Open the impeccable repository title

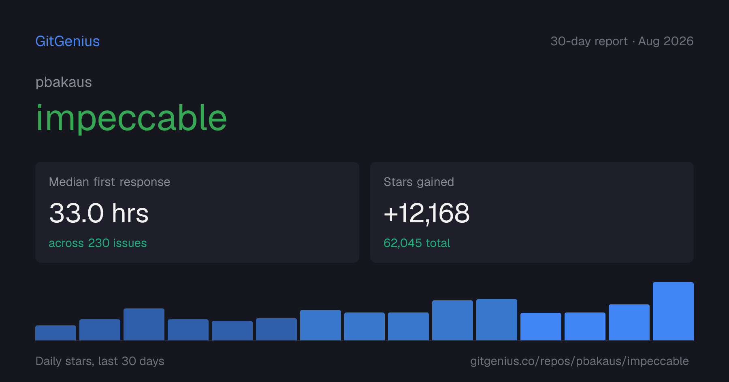[x=131, y=118]
